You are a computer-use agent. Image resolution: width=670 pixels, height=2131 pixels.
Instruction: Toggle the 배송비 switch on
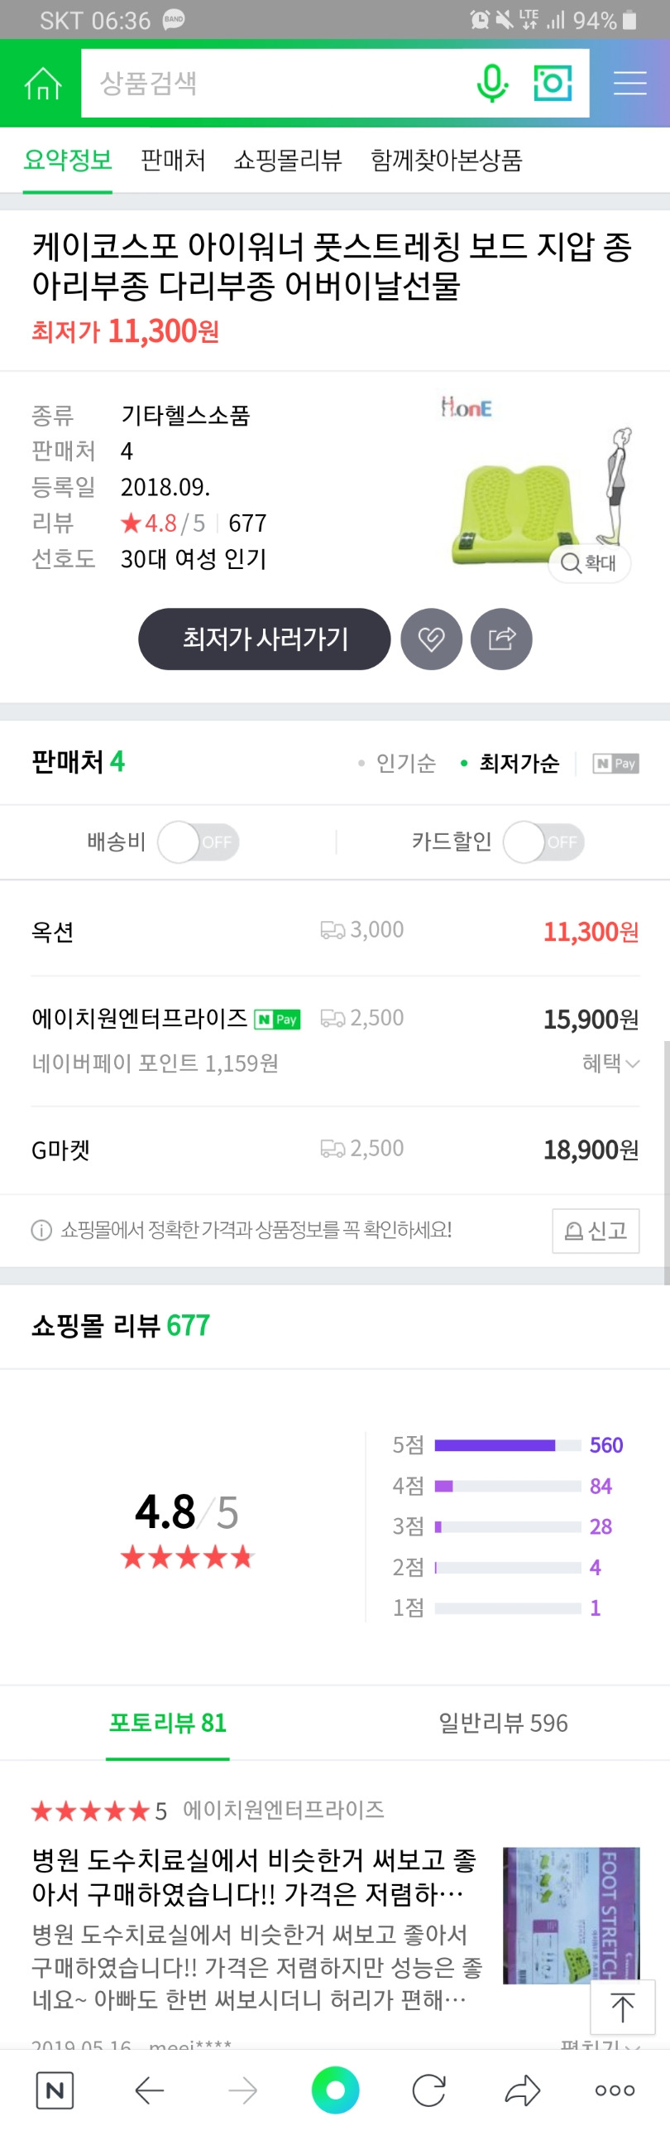198,841
